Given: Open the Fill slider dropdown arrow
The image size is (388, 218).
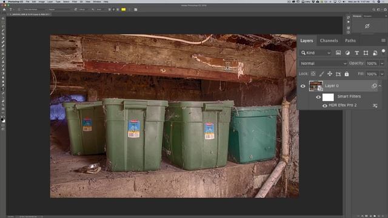Looking at the screenshot, I should [382, 74].
